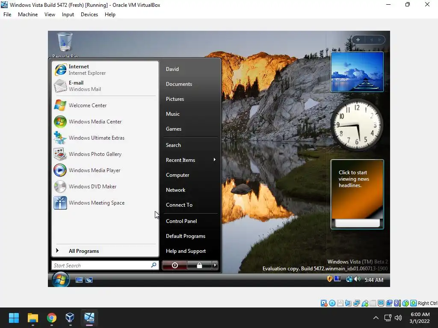Open Chrome on Windows 11 taskbar
438x328 pixels.
(x=52, y=318)
